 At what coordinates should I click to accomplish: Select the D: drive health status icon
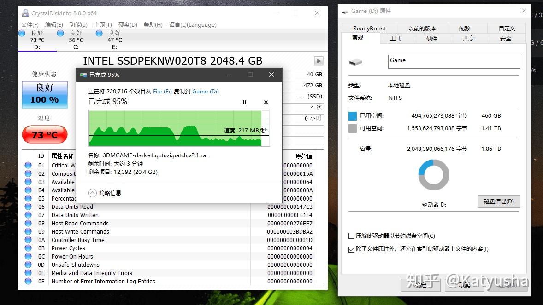(21, 33)
